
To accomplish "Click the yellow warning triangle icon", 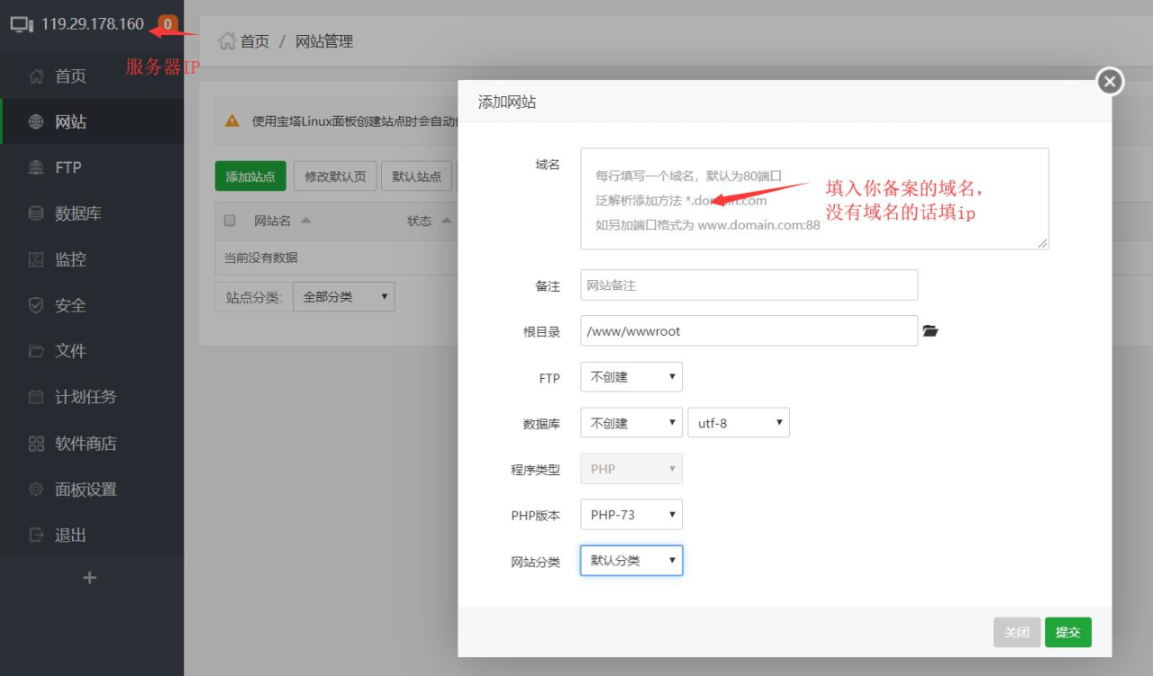I will point(232,121).
